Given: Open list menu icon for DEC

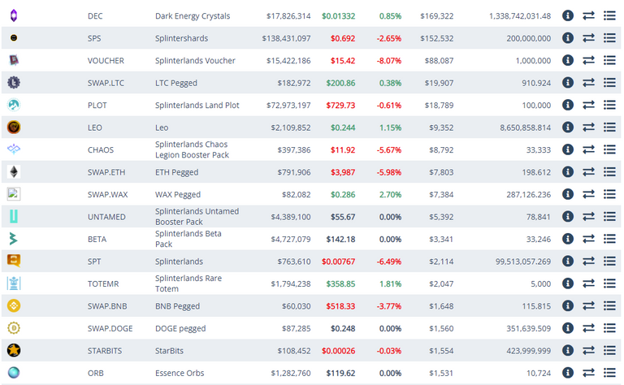Looking at the screenshot, I should [609, 15].
